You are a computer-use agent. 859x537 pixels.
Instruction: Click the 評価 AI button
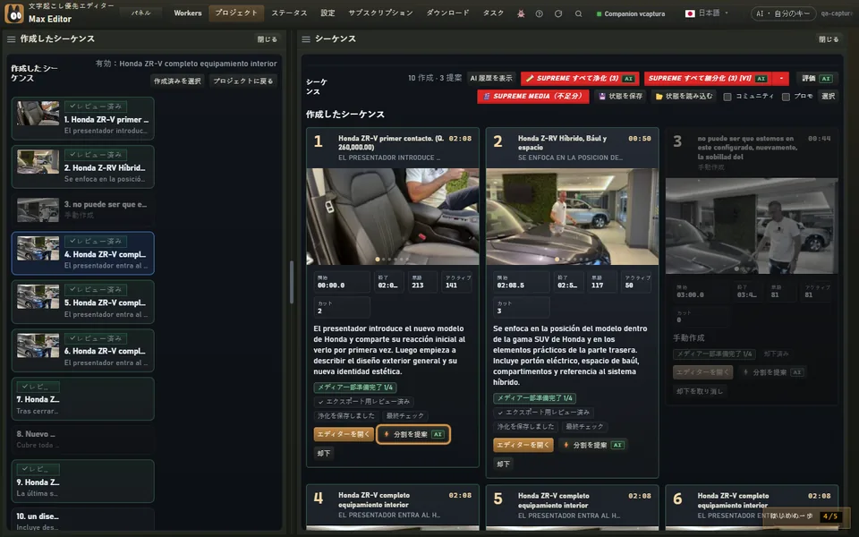pos(817,79)
